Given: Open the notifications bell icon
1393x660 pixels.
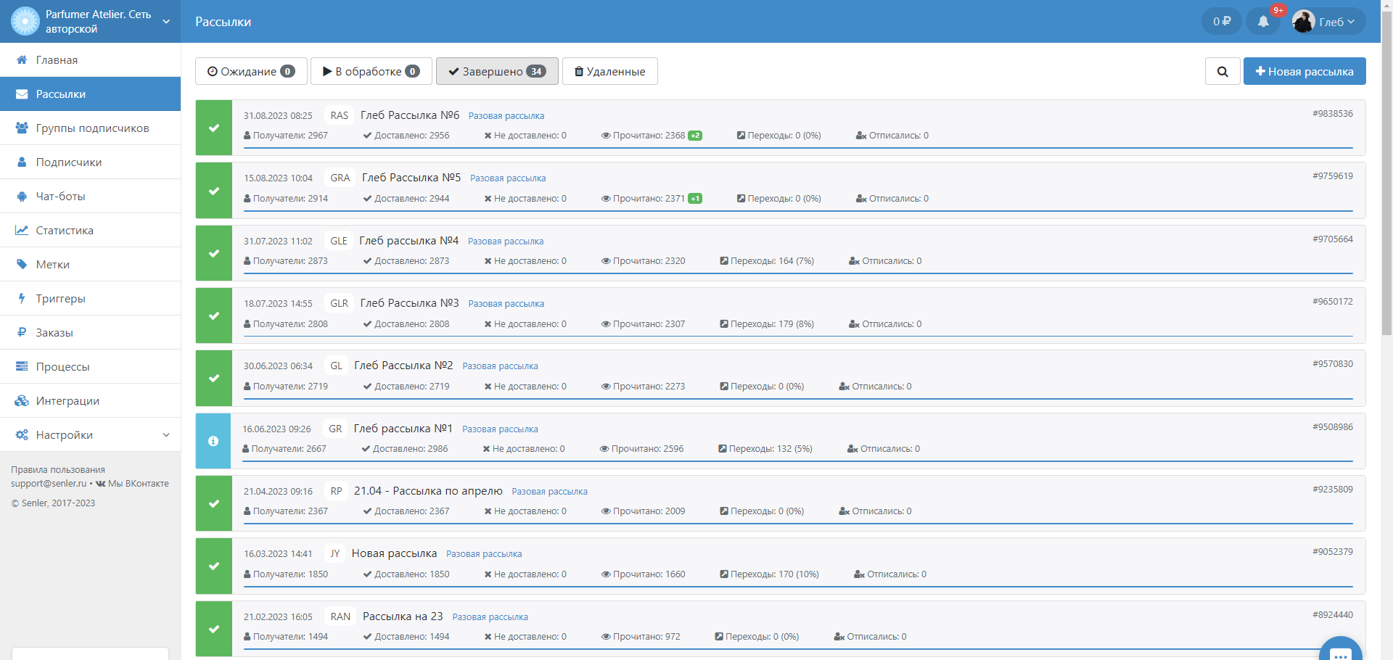Looking at the screenshot, I should click(x=1263, y=22).
